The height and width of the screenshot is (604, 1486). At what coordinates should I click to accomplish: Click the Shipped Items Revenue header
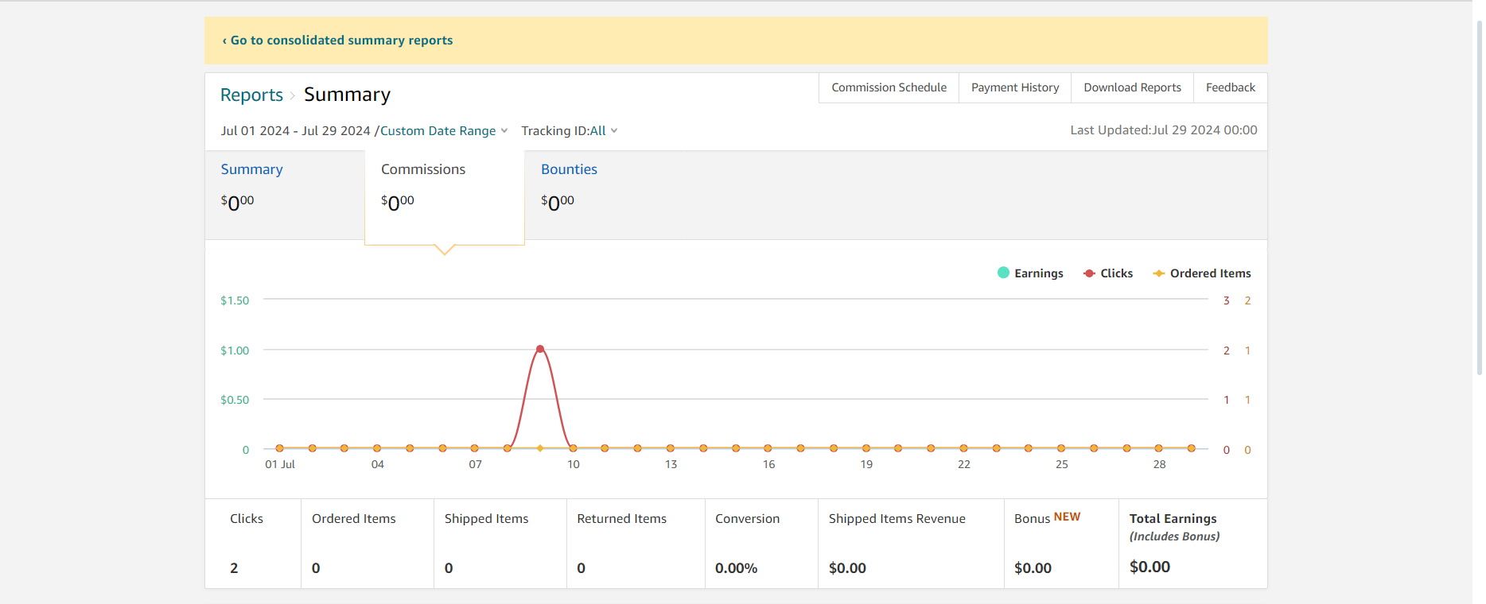click(897, 518)
